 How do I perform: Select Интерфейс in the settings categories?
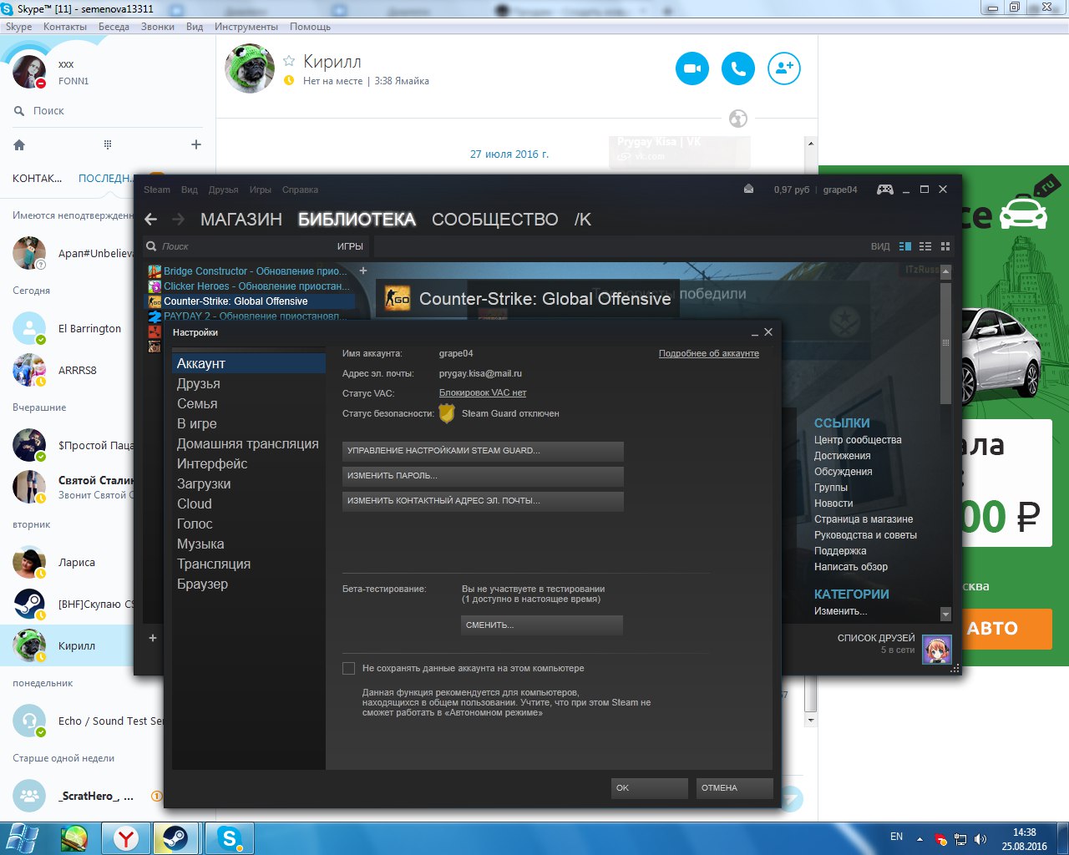point(248,463)
